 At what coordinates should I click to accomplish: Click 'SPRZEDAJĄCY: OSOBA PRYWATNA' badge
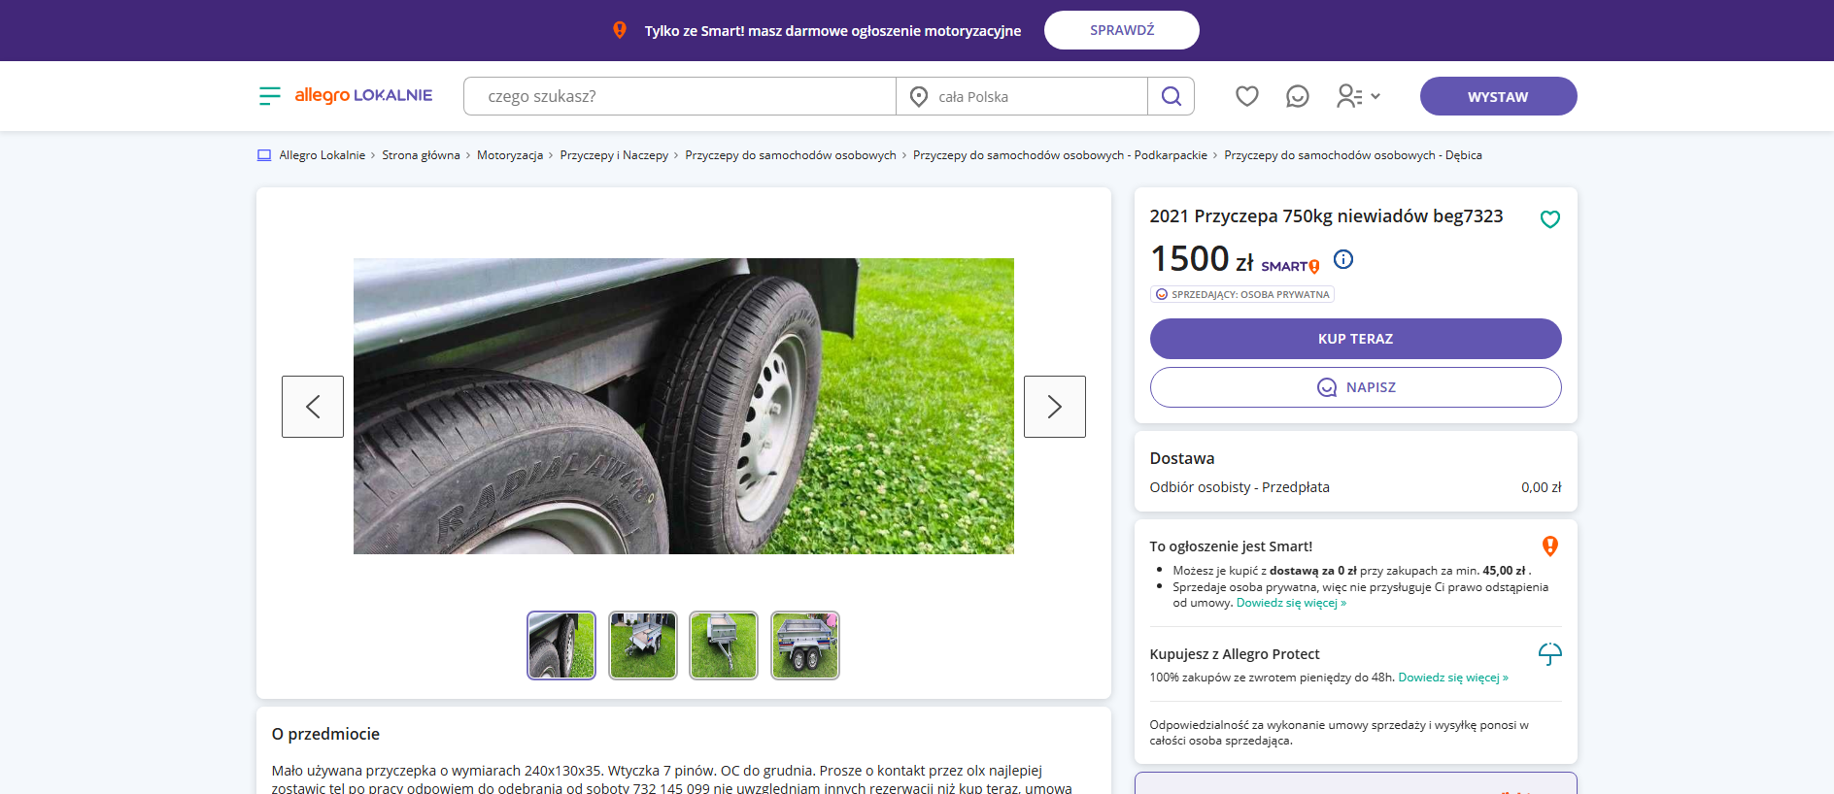[x=1241, y=294]
